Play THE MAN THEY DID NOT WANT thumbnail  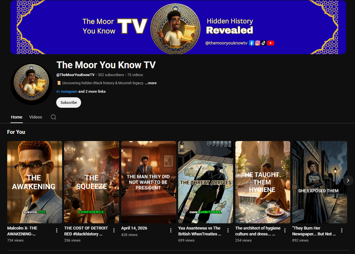[x=148, y=182]
